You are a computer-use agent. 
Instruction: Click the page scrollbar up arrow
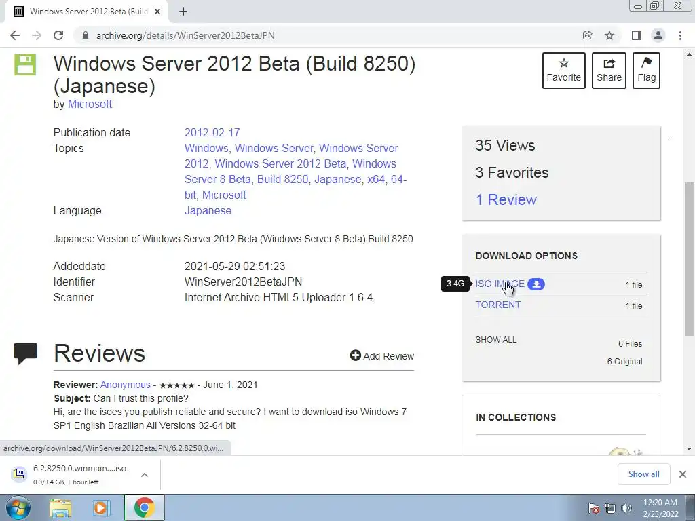pos(689,54)
